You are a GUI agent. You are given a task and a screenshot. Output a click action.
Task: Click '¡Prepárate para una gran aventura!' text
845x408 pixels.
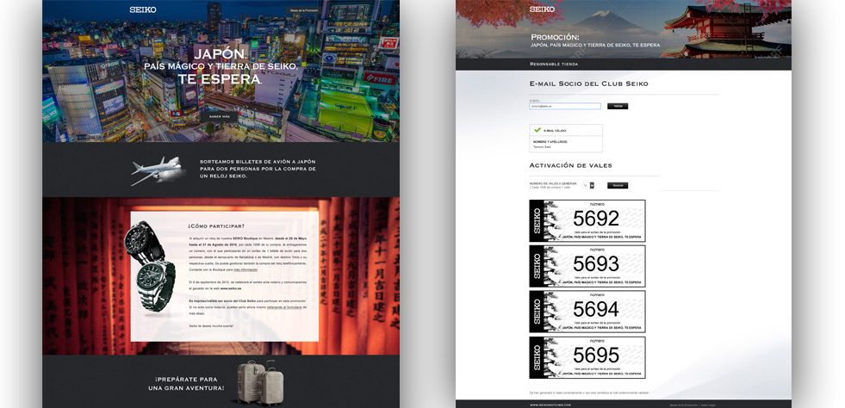[186, 383]
